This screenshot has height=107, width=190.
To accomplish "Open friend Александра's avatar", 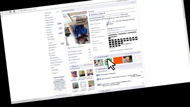I will 82,73.
